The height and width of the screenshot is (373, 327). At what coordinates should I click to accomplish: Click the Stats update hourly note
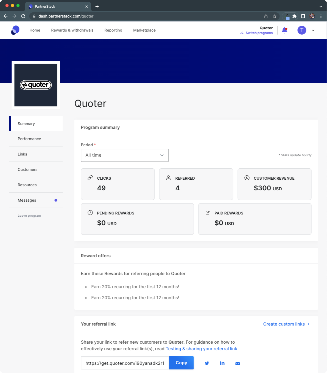[x=295, y=155]
